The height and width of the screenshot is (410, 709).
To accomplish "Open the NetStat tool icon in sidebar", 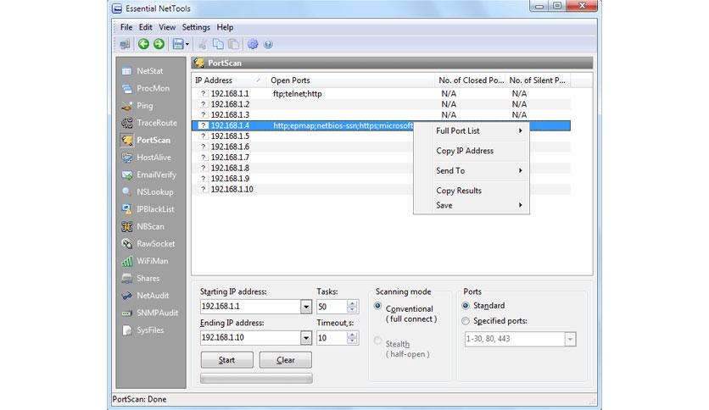I will pos(127,71).
